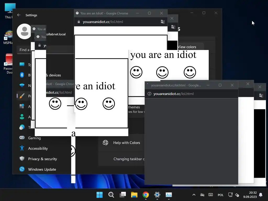This screenshot has width=268, height=201.
Task: Open File Explorer from the taskbar
Action: [134, 195]
